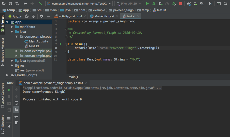Select test.kt in project tree
Viewport: 230px width, 137px height.
click(x=32, y=46)
